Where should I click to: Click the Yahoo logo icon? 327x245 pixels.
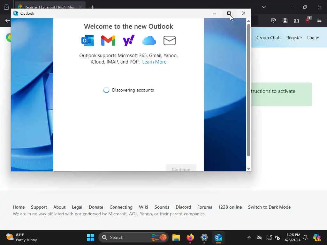(128, 41)
